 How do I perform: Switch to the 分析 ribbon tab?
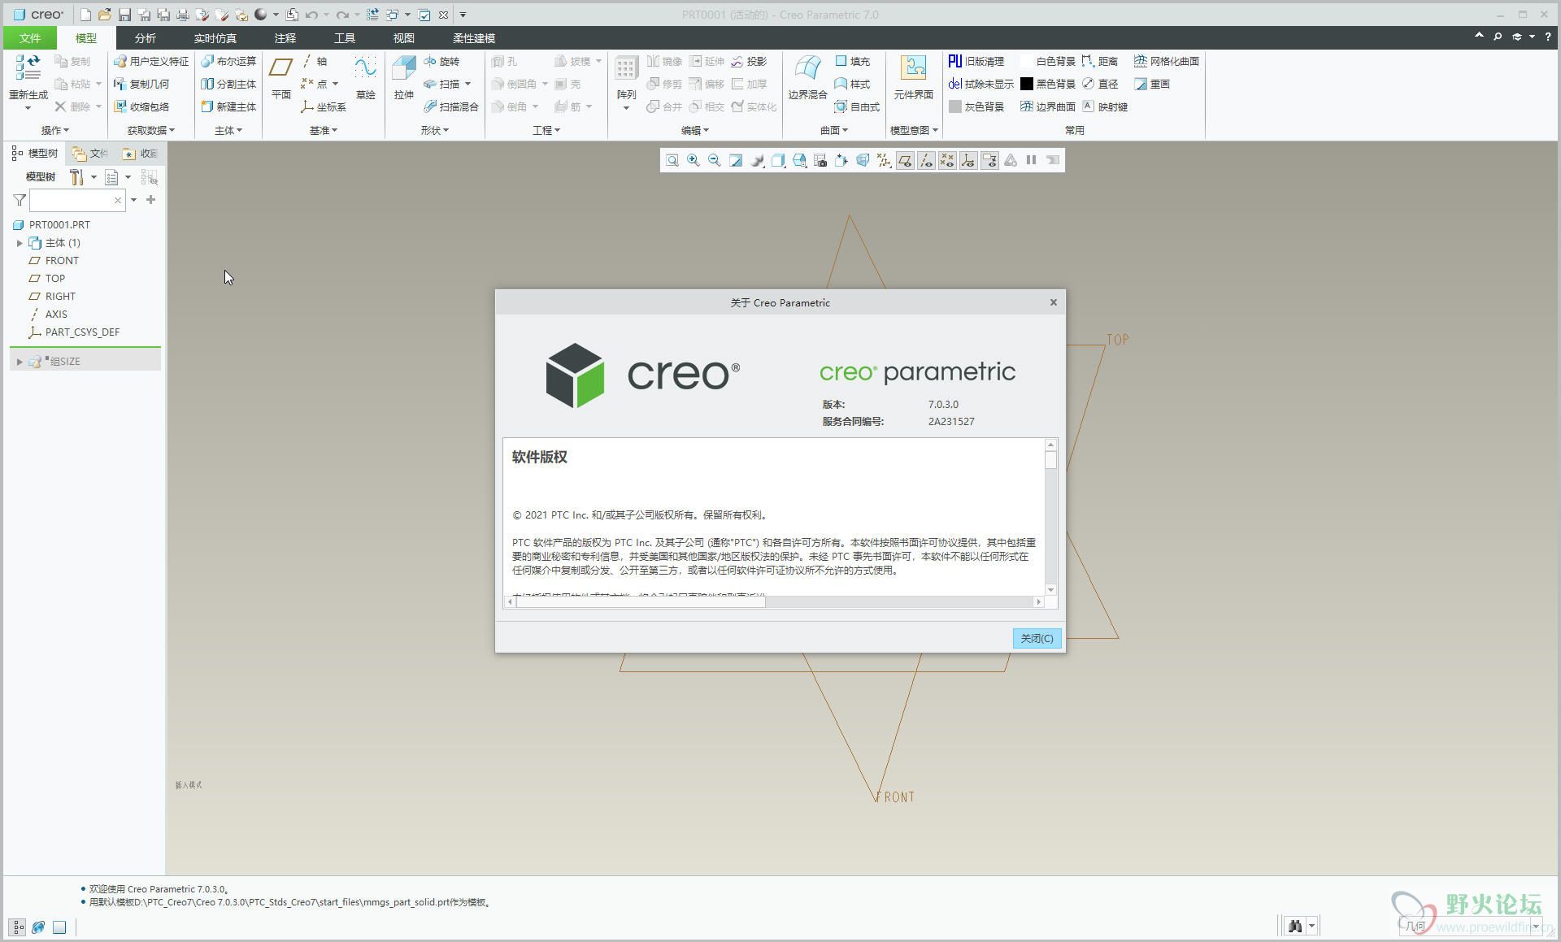click(x=146, y=38)
